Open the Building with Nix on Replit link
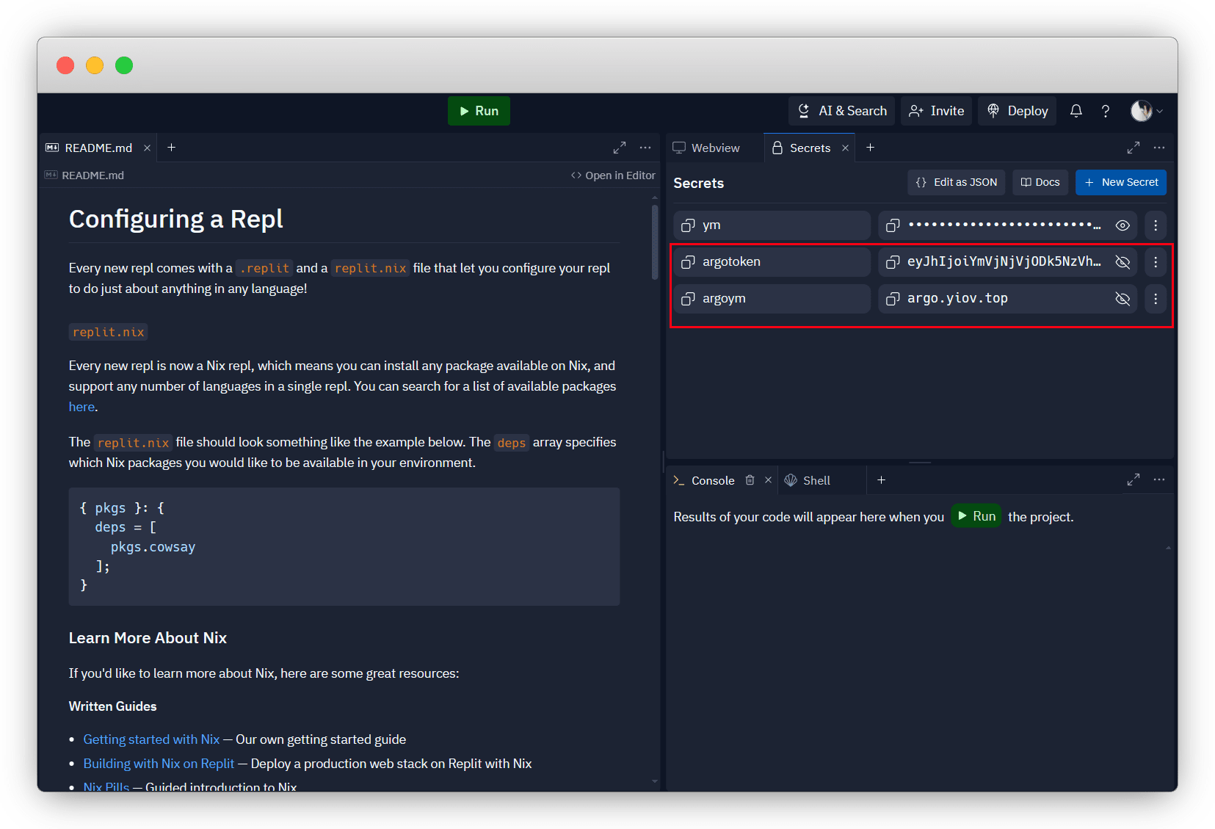This screenshot has height=829, width=1215. pos(159,764)
